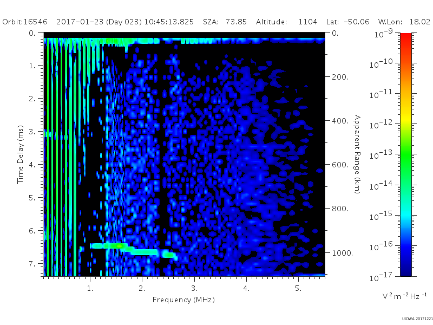Click the timestamp 10:45:13.825
This screenshot has width=433, height=325.
[169, 22]
